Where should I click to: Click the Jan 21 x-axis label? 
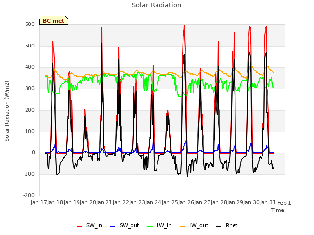click(104, 203)
